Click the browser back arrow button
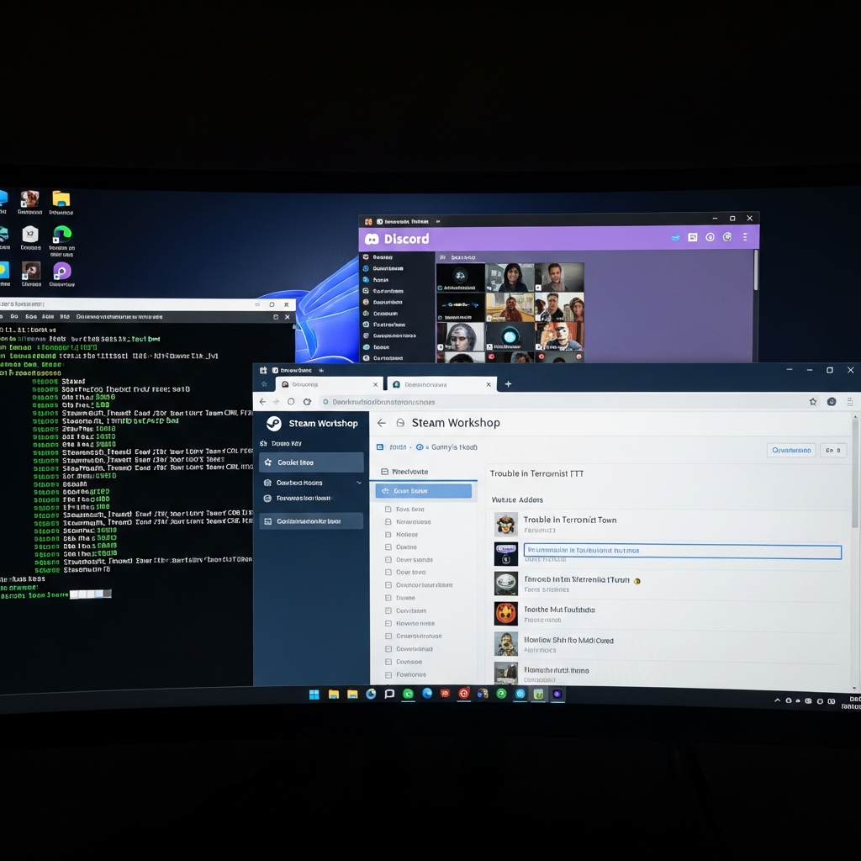Image resolution: width=861 pixels, height=861 pixels. pyautogui.click(x=262, y=401)
